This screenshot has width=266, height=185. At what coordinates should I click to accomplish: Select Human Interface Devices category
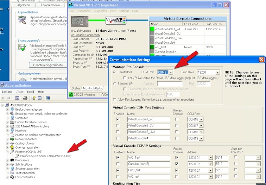click(x=31, y=122)
